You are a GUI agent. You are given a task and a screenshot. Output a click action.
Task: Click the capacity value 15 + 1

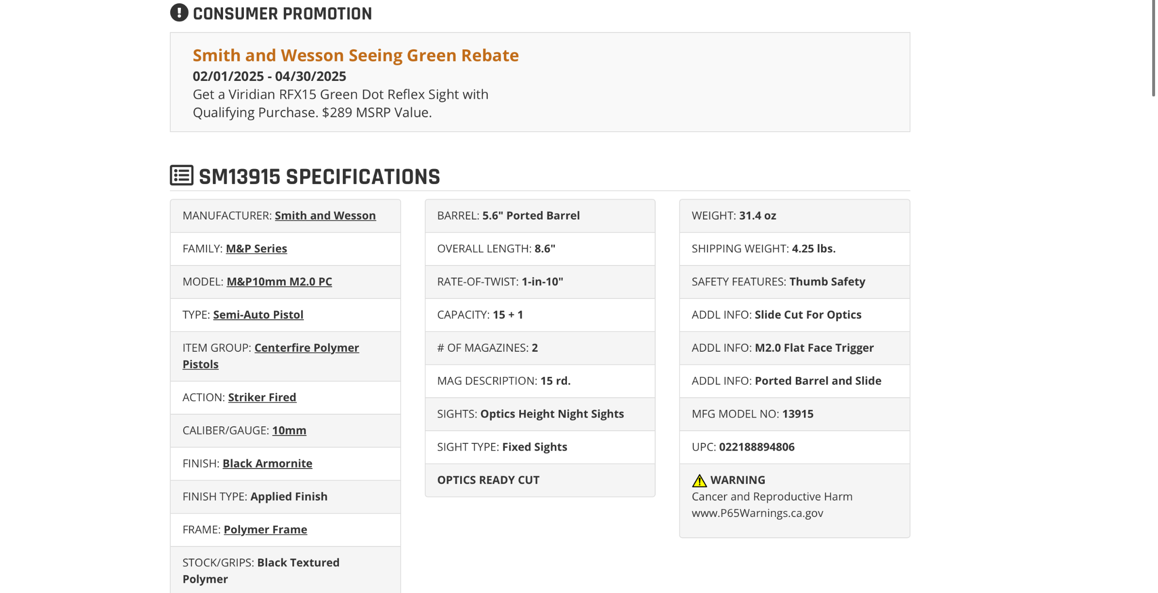(x=508, y=315)
